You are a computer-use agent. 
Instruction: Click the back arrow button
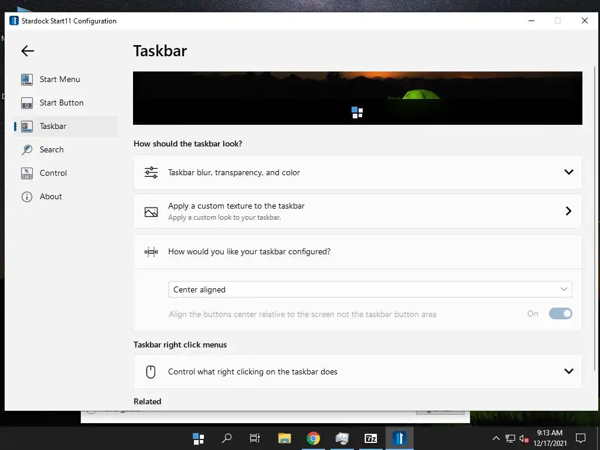click(x=28, y=51)
